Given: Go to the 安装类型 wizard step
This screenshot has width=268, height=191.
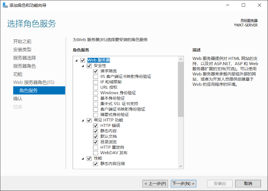Looking at the screenshot, I should pos(22,50).
